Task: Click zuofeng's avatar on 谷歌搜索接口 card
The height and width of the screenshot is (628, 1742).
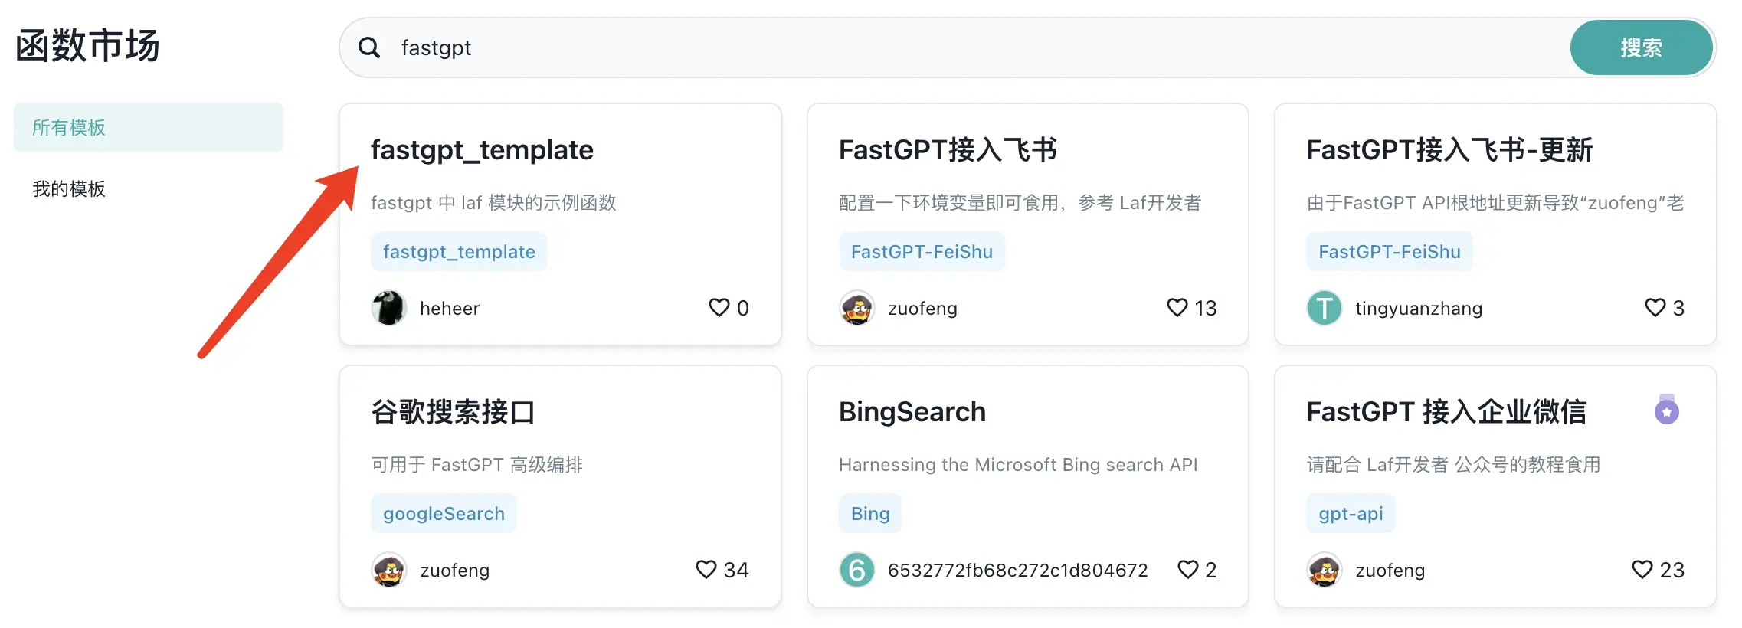Action: (389, 570)
